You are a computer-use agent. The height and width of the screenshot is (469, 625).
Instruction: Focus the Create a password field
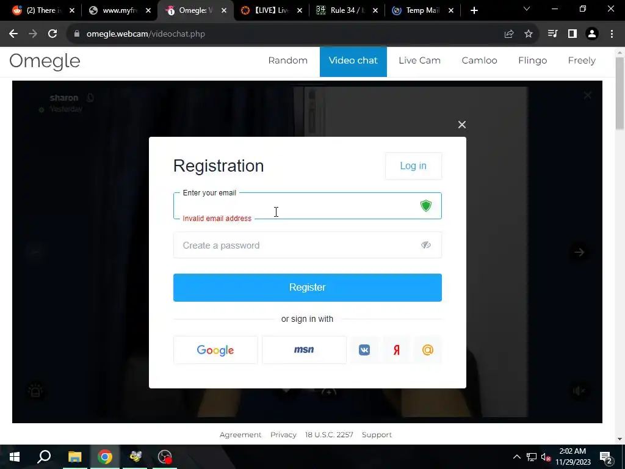308,245
